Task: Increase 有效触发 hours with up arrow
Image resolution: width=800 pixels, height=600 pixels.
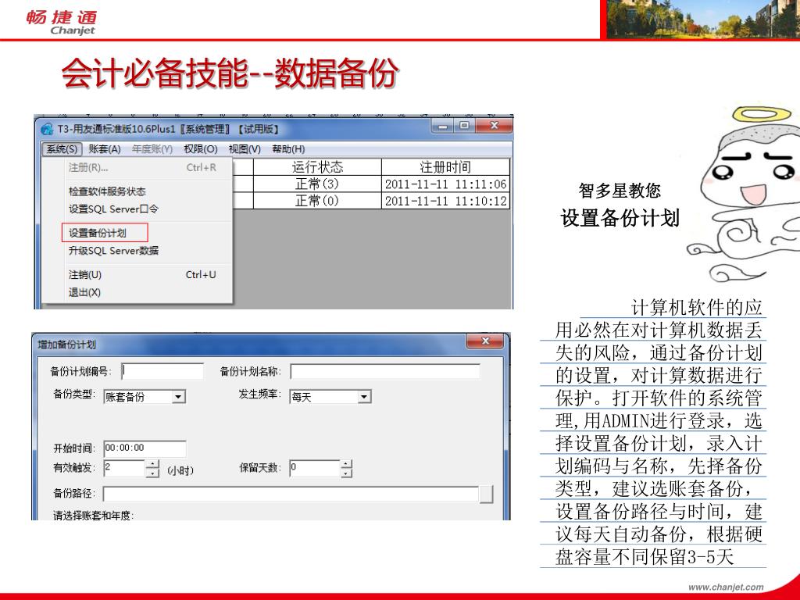Action: [x=152, y=464]
